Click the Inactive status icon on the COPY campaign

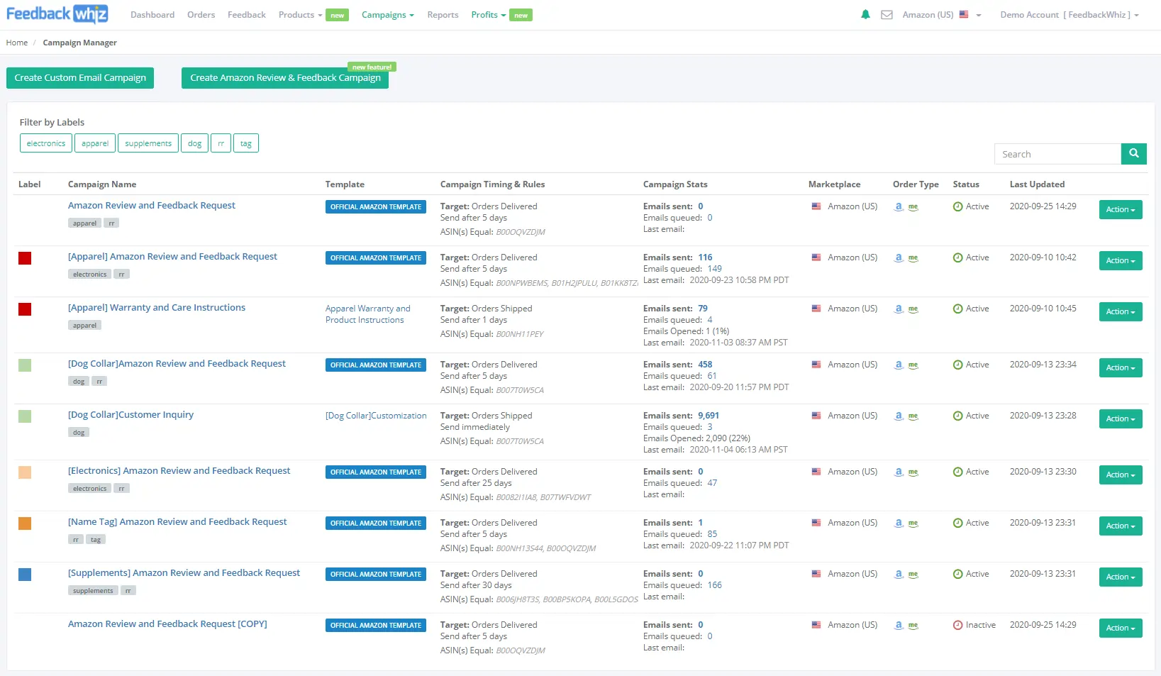click(957, 625)
